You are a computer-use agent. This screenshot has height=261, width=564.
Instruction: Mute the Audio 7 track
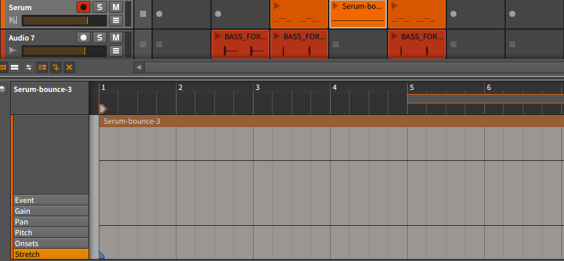tap(116, 37)
